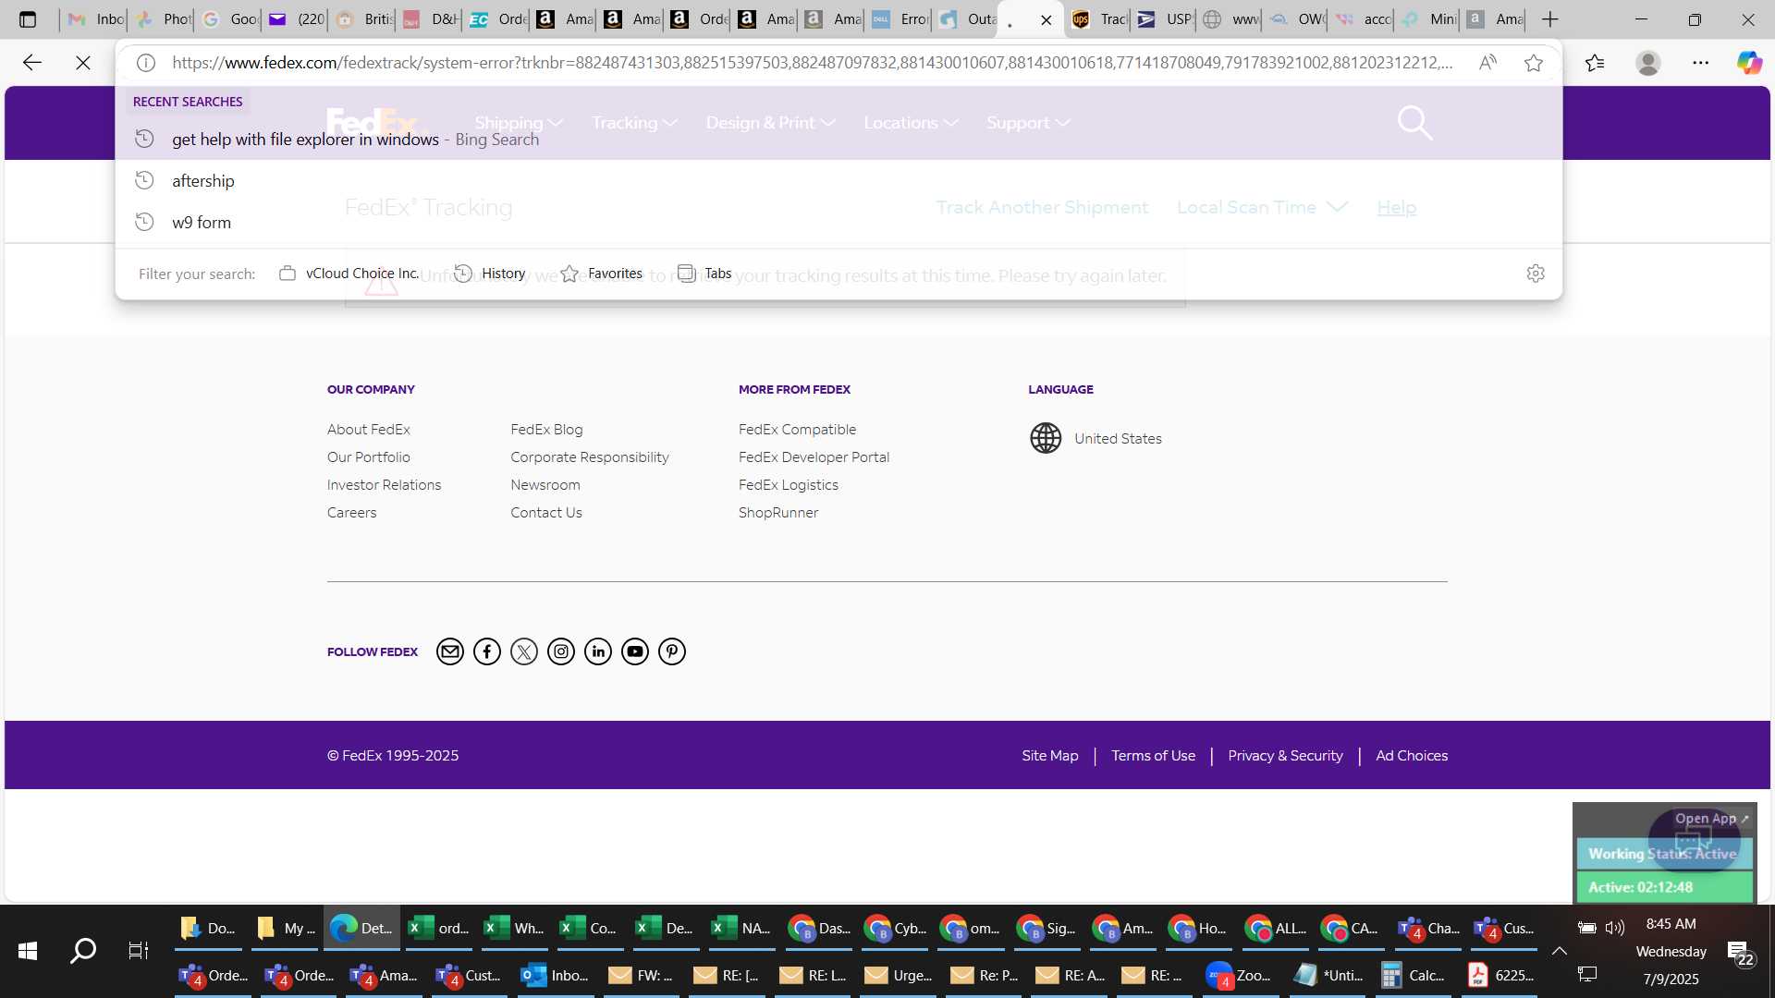Open the Favorites hub icon
Screen dimensions: 1775x998
click(x=1595, y=63)
